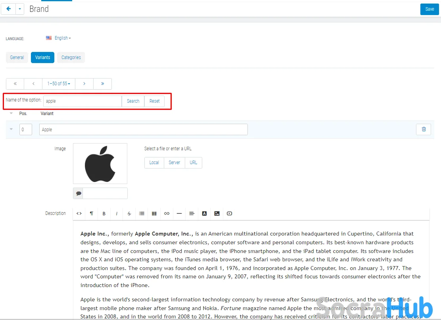The height and width of the screenshot is (320, 441).
Task: Go back using the blue arrow button
Action: [x=8, y=9]
